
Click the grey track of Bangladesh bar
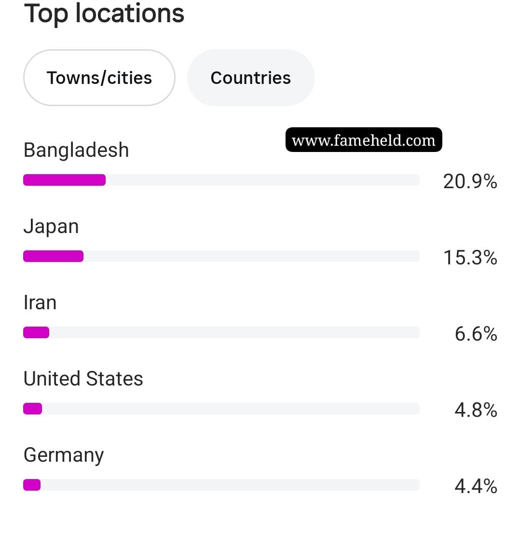[262, 180]
